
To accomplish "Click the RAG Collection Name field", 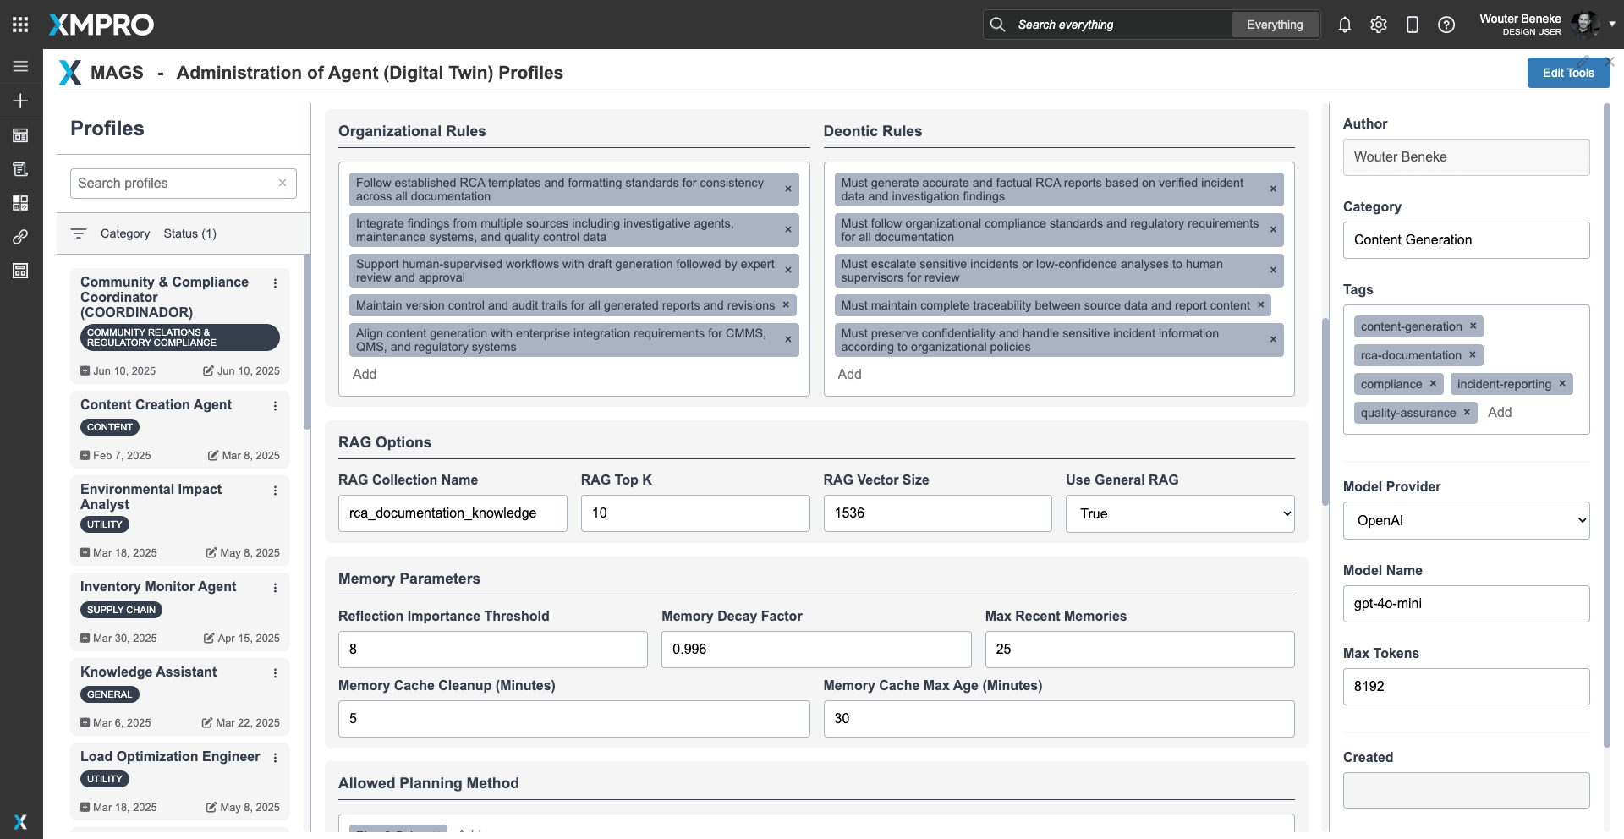I will [453, 513].
